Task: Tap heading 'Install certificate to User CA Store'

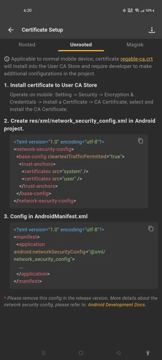Action: [x=51, y=85]
